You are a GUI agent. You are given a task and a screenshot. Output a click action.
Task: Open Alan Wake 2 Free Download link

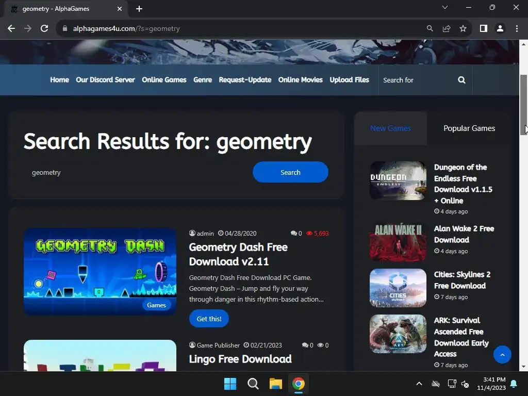click(464, 234)
